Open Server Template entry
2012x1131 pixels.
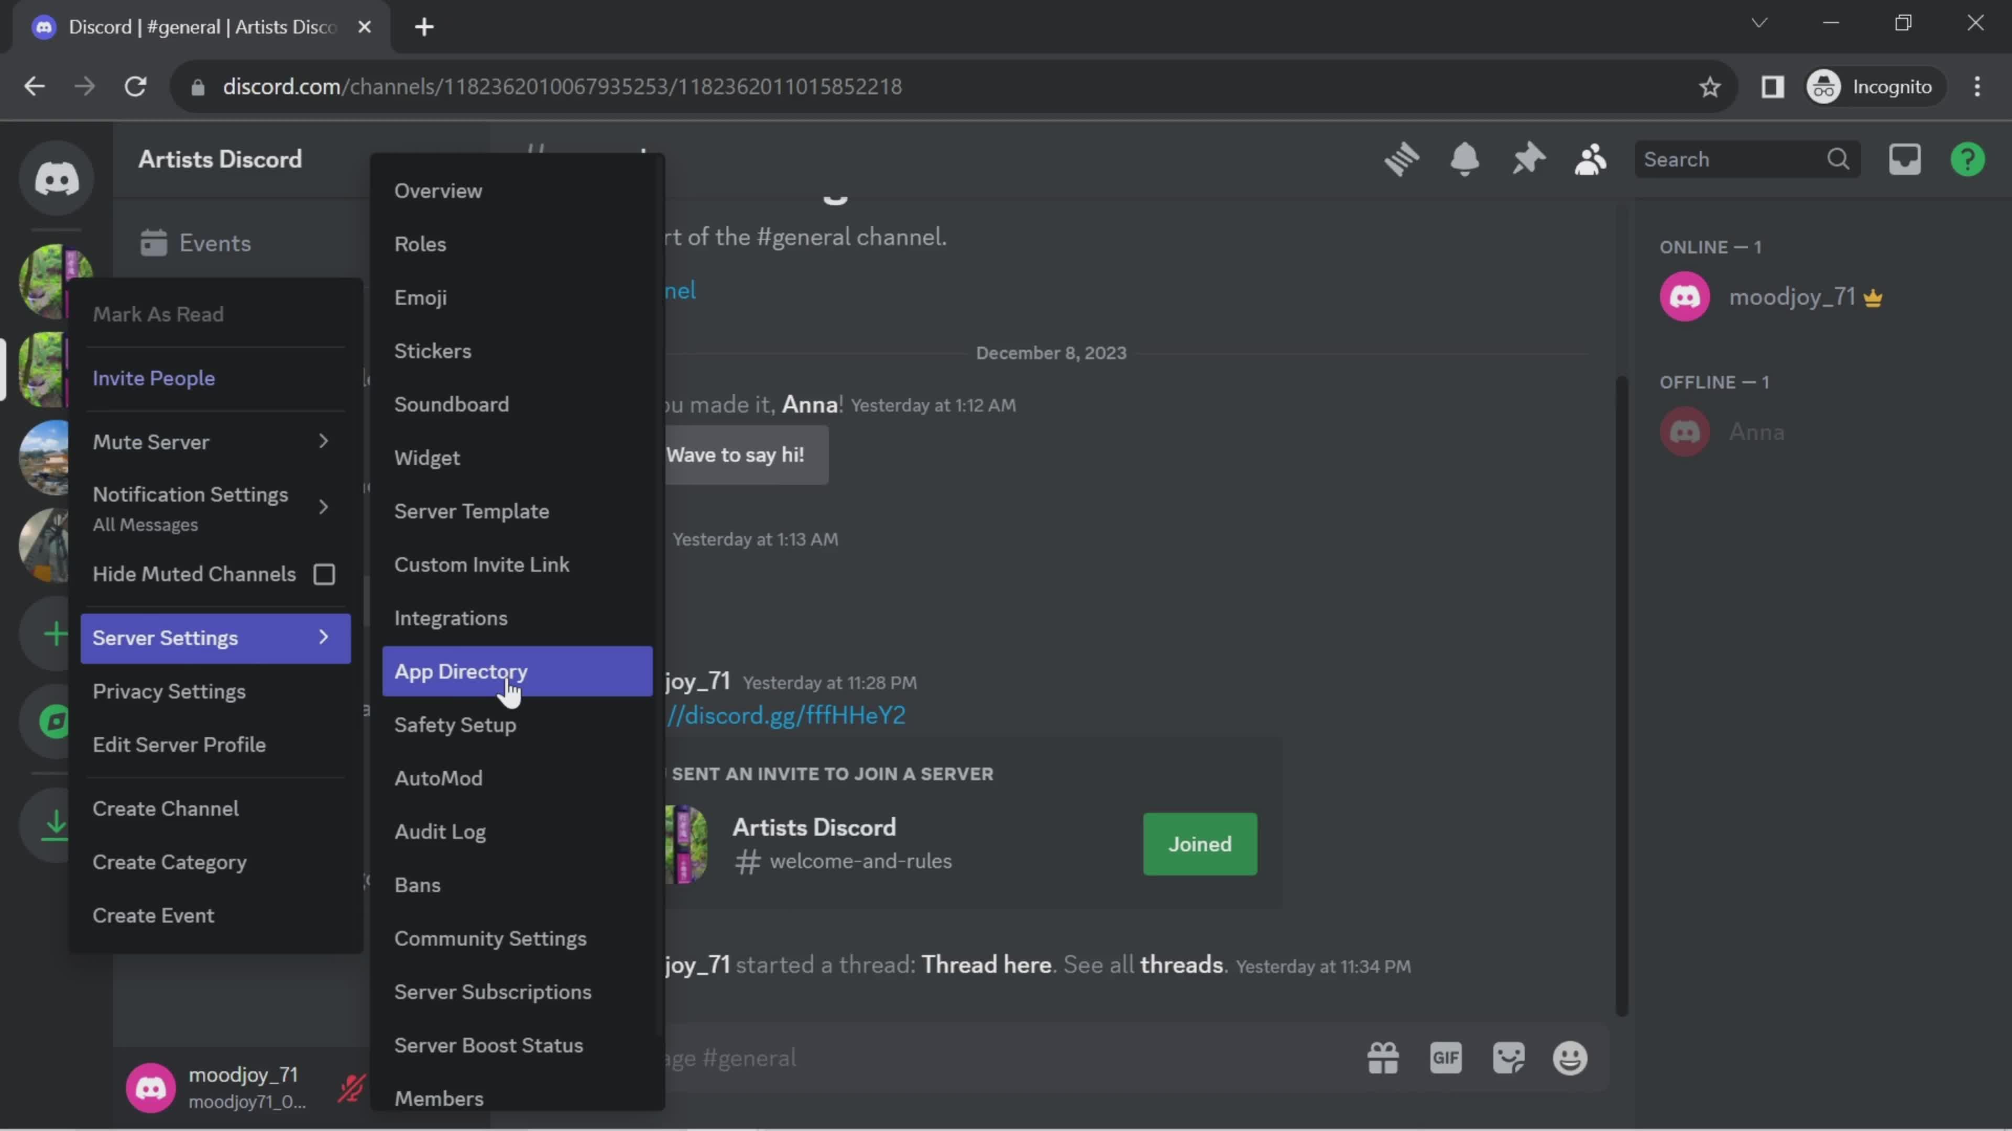[517, 511]
